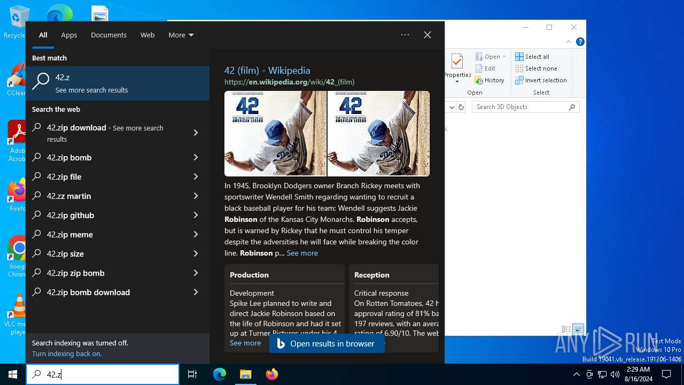
Task: Expand the 42.zip file suggestion arrow
Action: click(x=196, y=176)
